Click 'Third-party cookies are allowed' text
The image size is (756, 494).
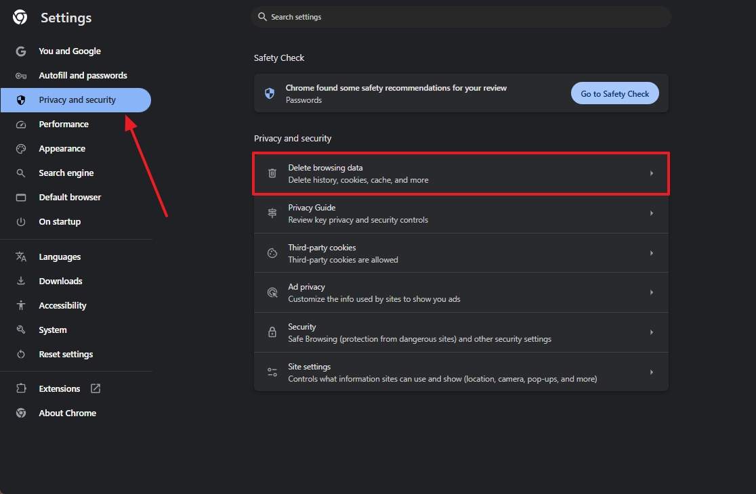pyautogui.click(x=343, y=259)
